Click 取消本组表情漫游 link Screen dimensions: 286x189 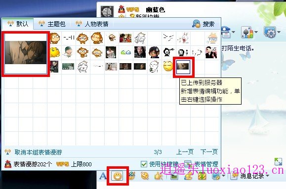[39, 152]
